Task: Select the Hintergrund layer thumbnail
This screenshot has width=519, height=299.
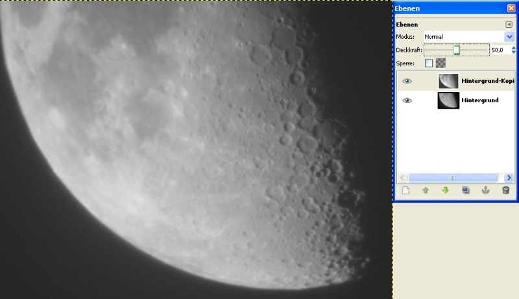Action: [x=448, y=100]
